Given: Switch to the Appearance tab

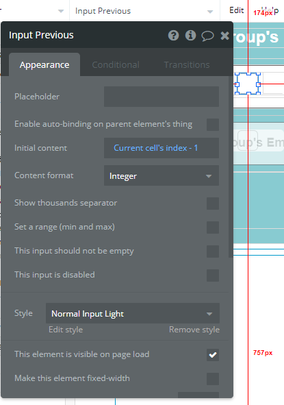Looking at the screenshot, I should [44, 64].
